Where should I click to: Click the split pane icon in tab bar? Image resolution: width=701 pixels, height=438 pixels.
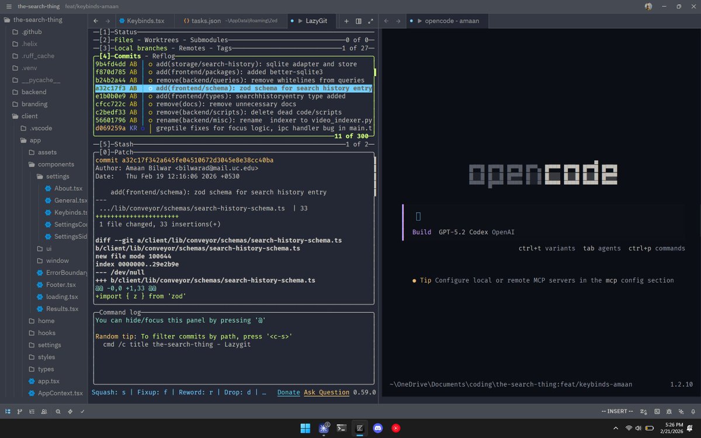pyautogui.click(x=359, y=20)
